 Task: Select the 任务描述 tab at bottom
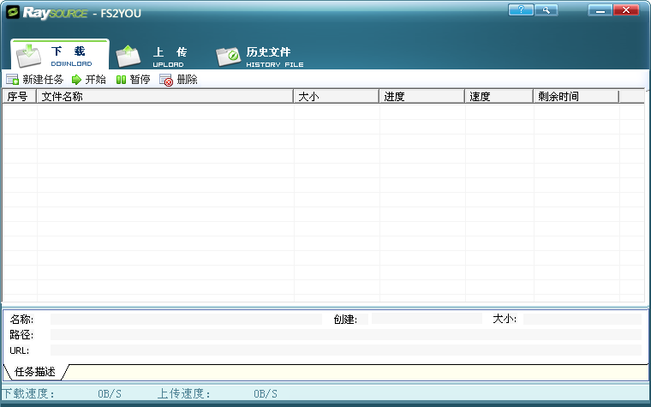(x=35, y=372)
